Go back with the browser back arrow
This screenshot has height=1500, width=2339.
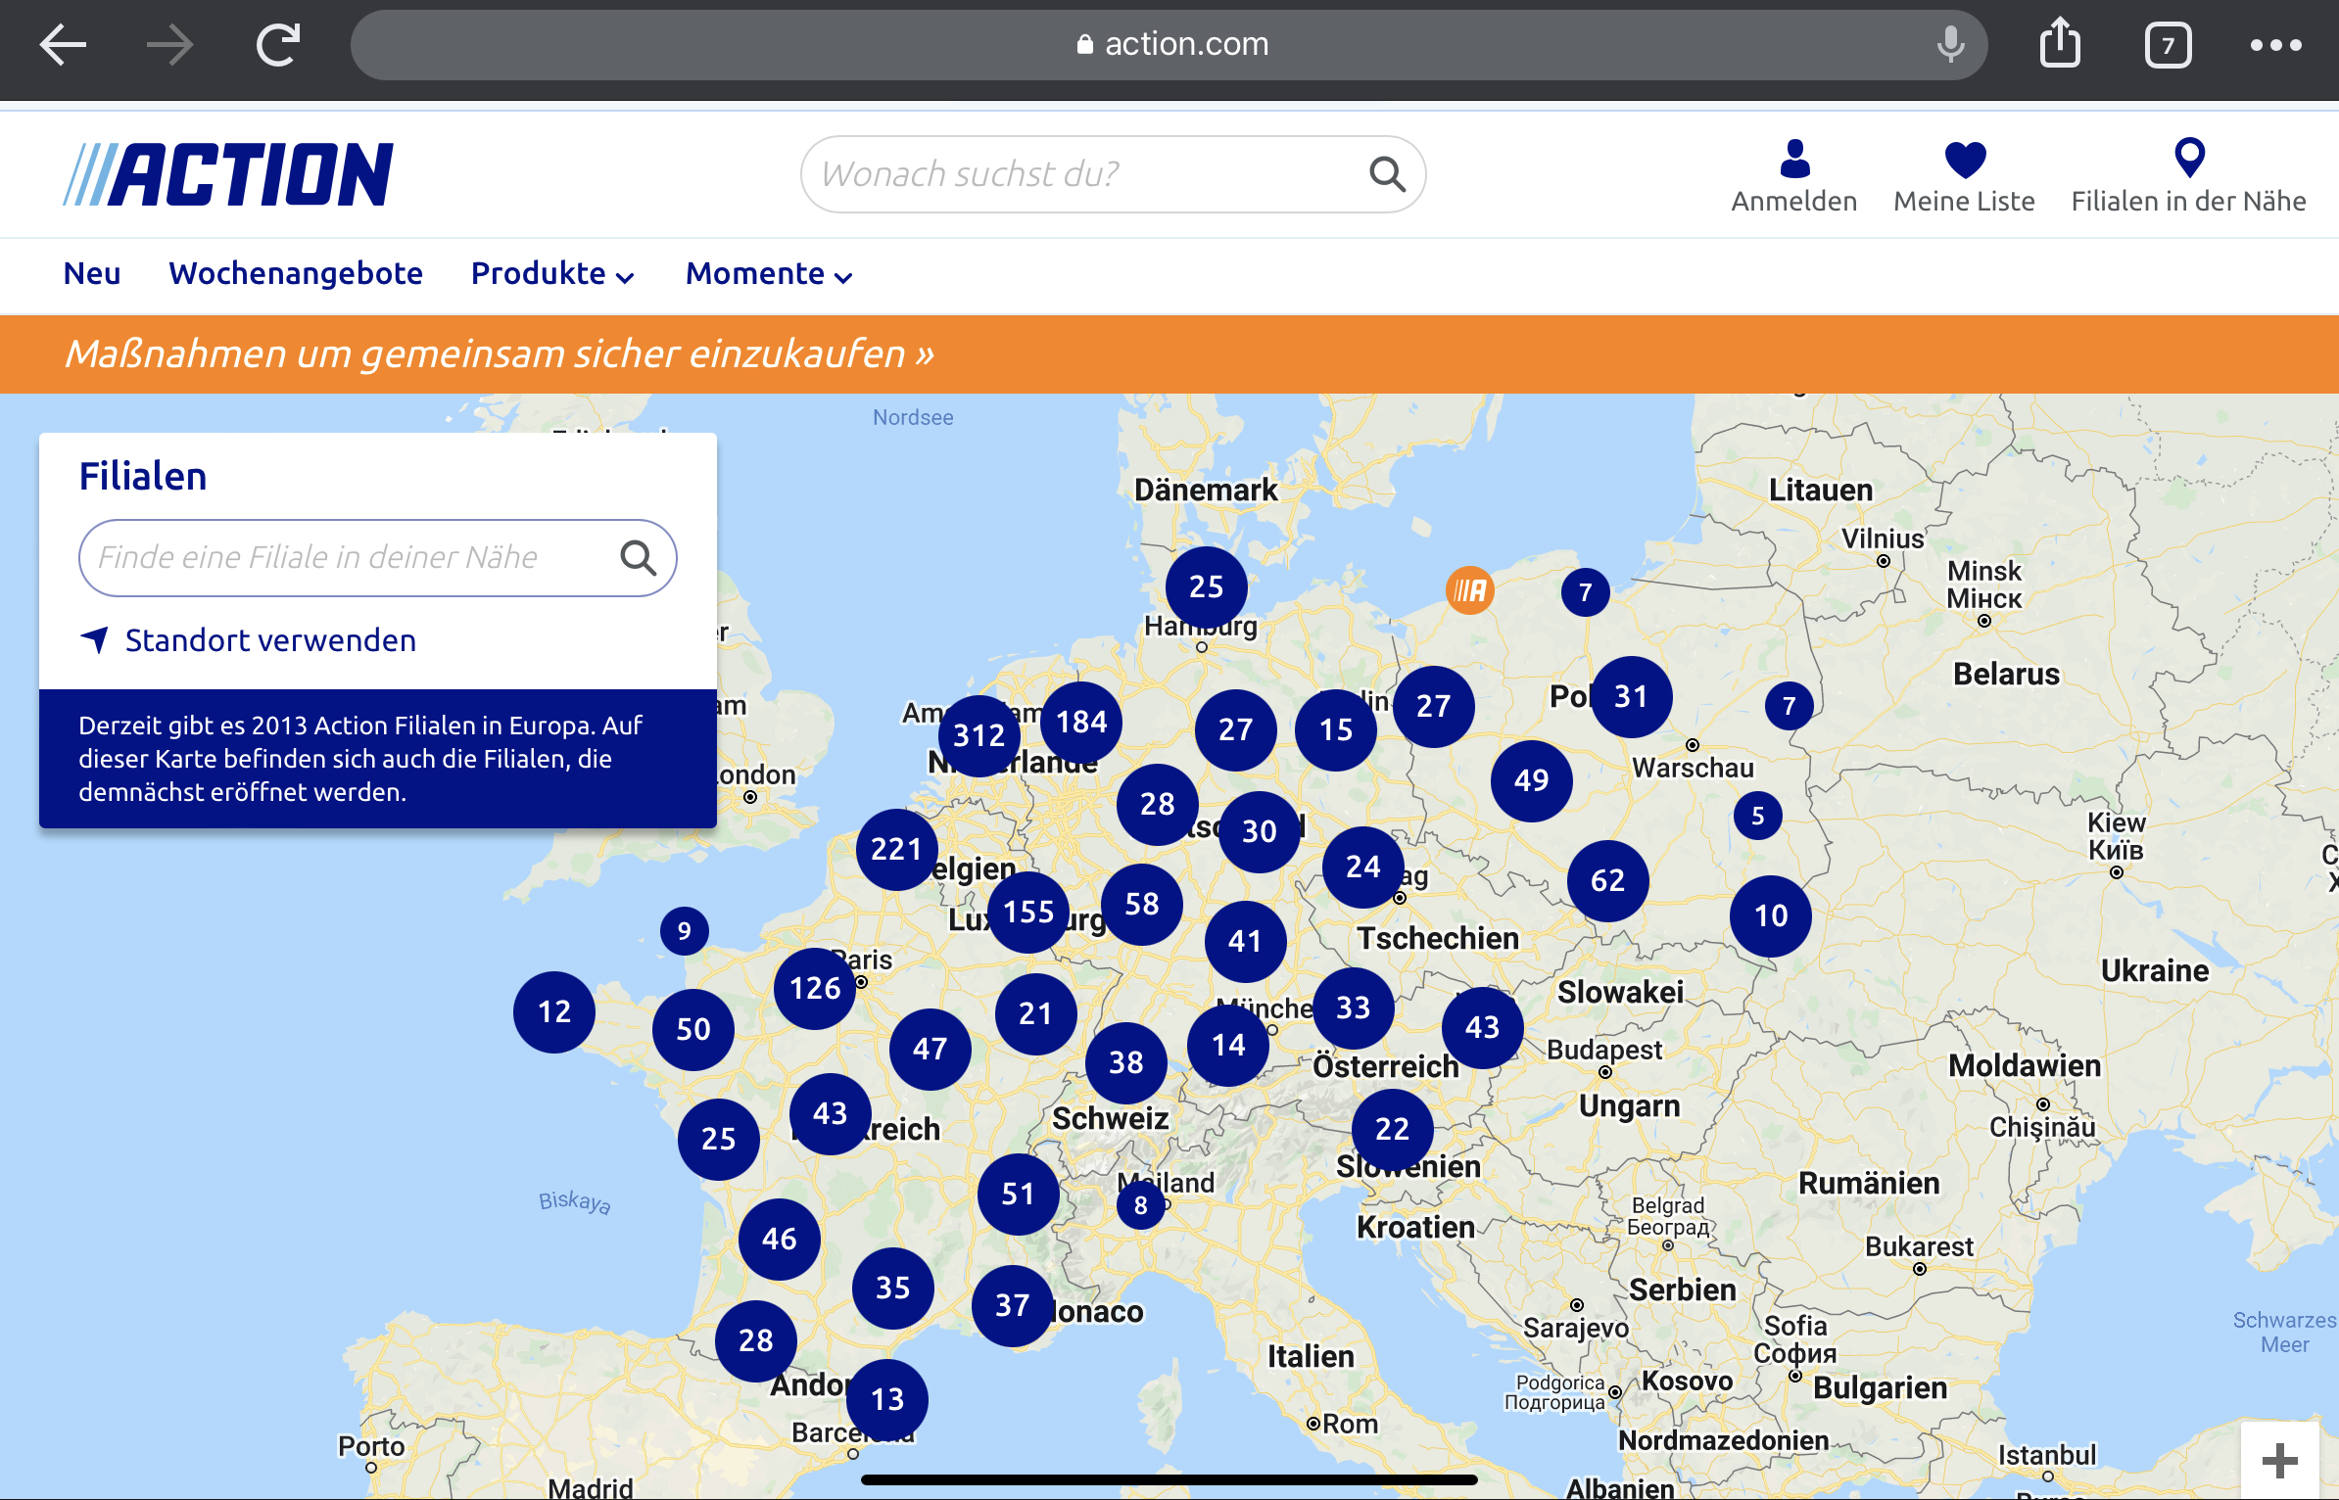[63, 45]
